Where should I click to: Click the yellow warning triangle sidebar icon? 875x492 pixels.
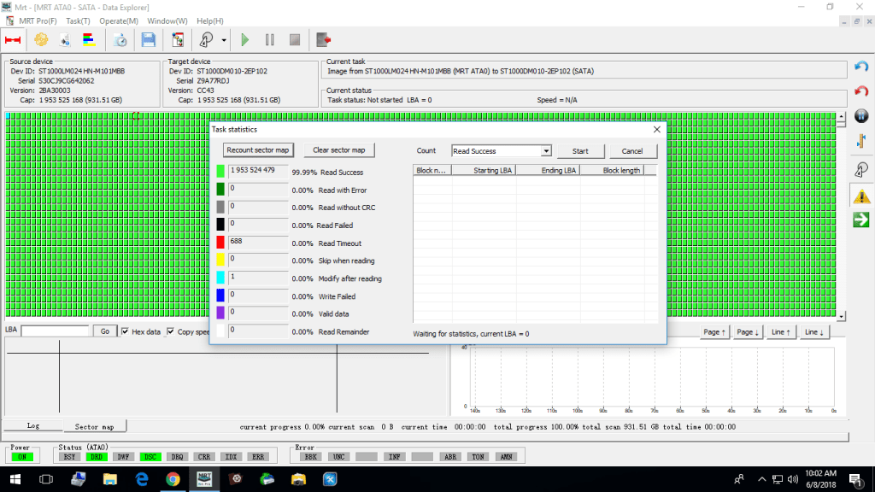click(861, 196)
